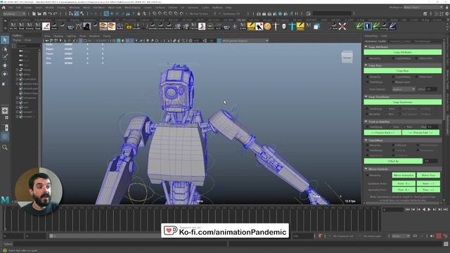Click the Undo arrow on status line
The image size is (450, 253).
[x=50, y=13]
